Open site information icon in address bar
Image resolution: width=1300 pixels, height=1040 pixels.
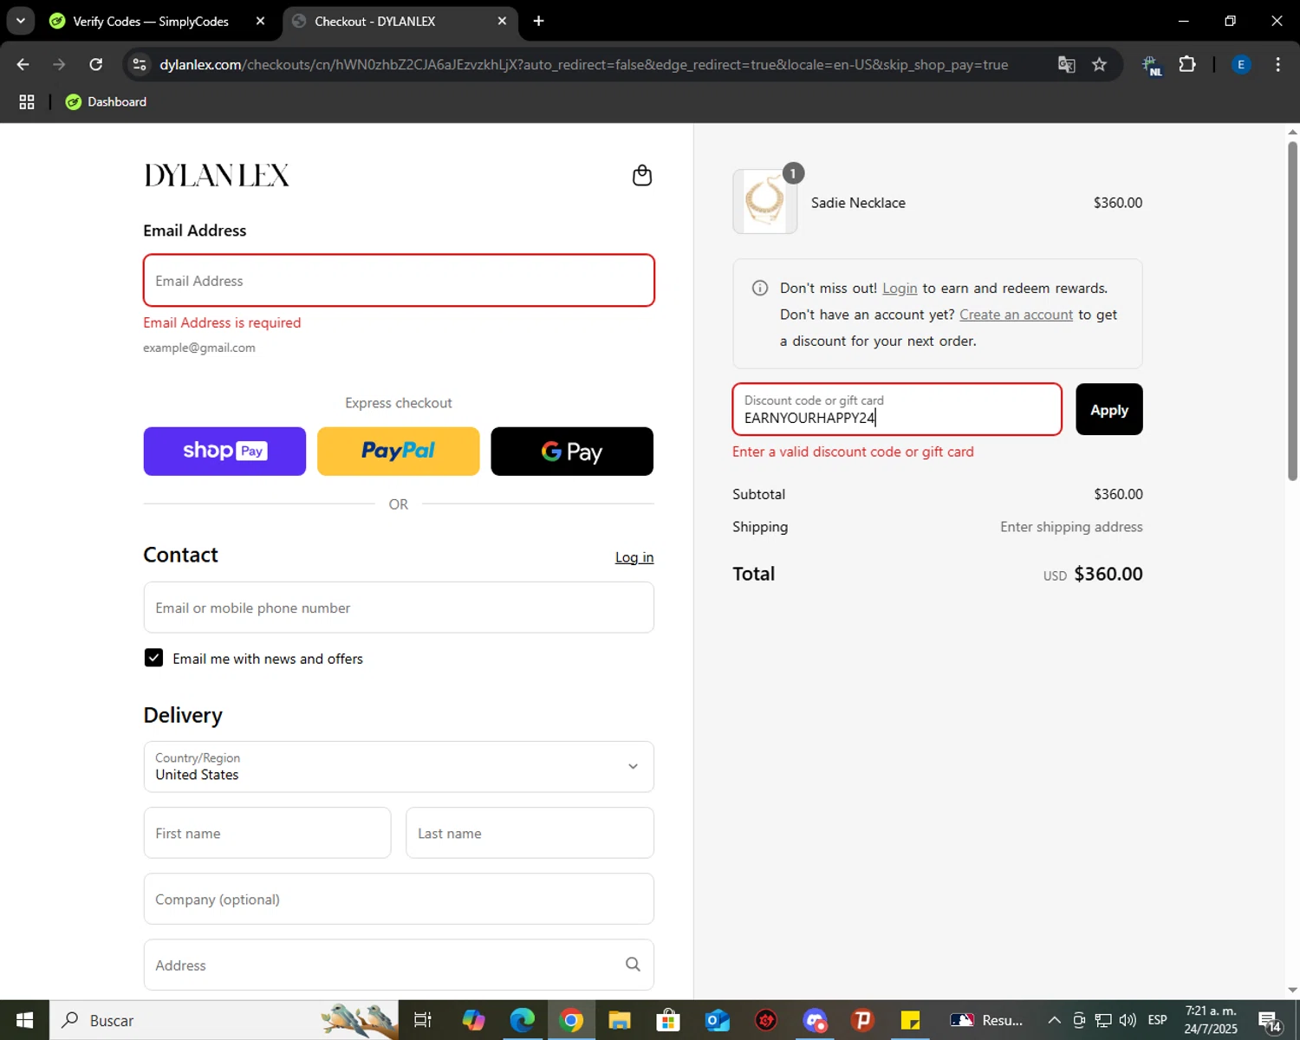tap(140, 64)
